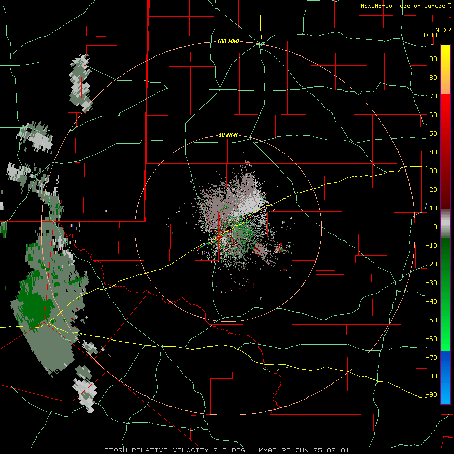Screen dimensions: 454x454
Task: Click the Storm Relative Velocity caption text
Action: pyautogui.click(x=226, y=450)
